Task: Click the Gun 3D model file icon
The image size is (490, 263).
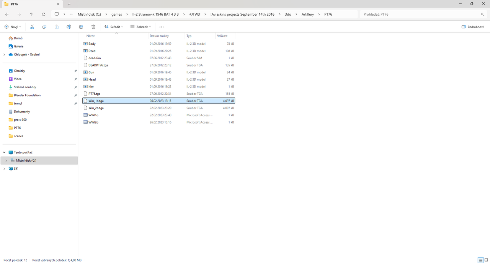Action: click(x=85, y=72)
